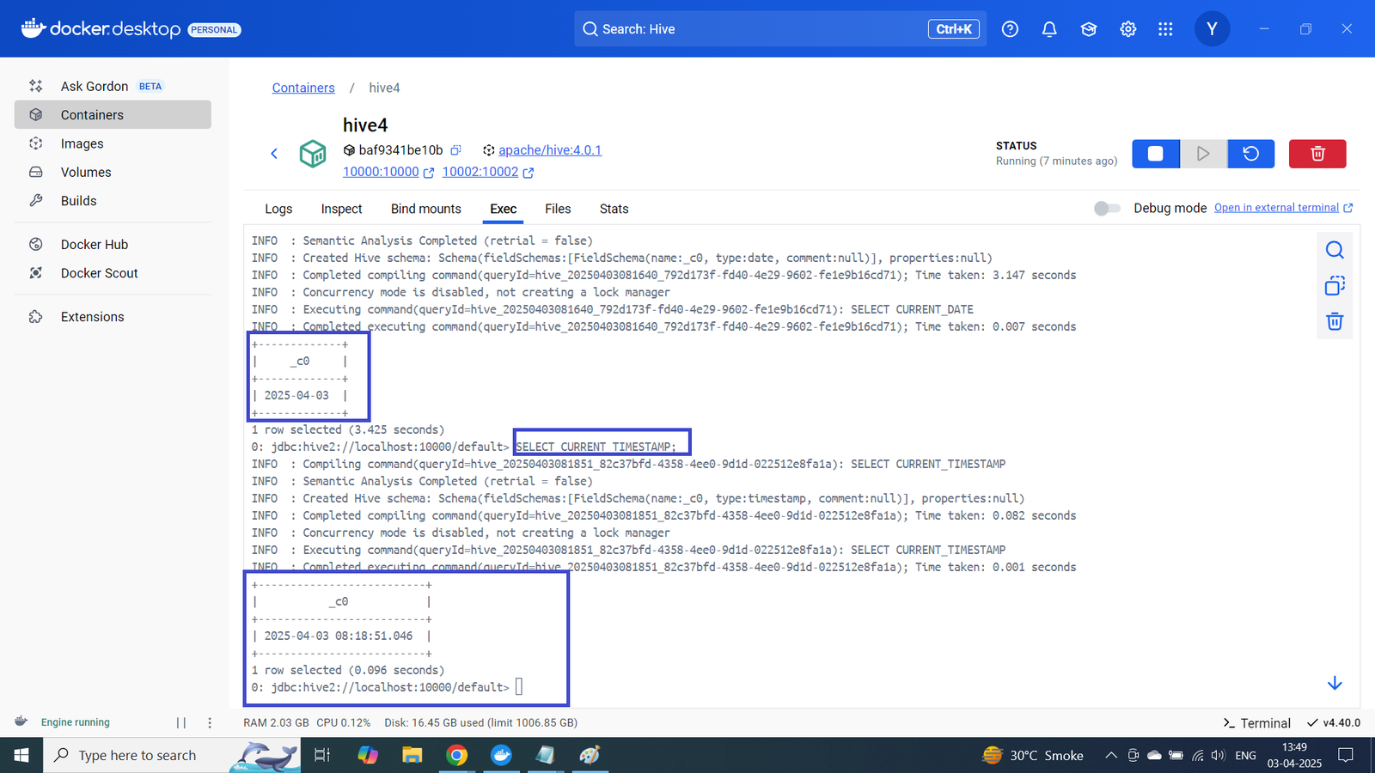The height and width of the screenshot is (773, 1375).
Task: Click Open in external terminal link
Action: pyautogui.click(x=1283, y=208)
